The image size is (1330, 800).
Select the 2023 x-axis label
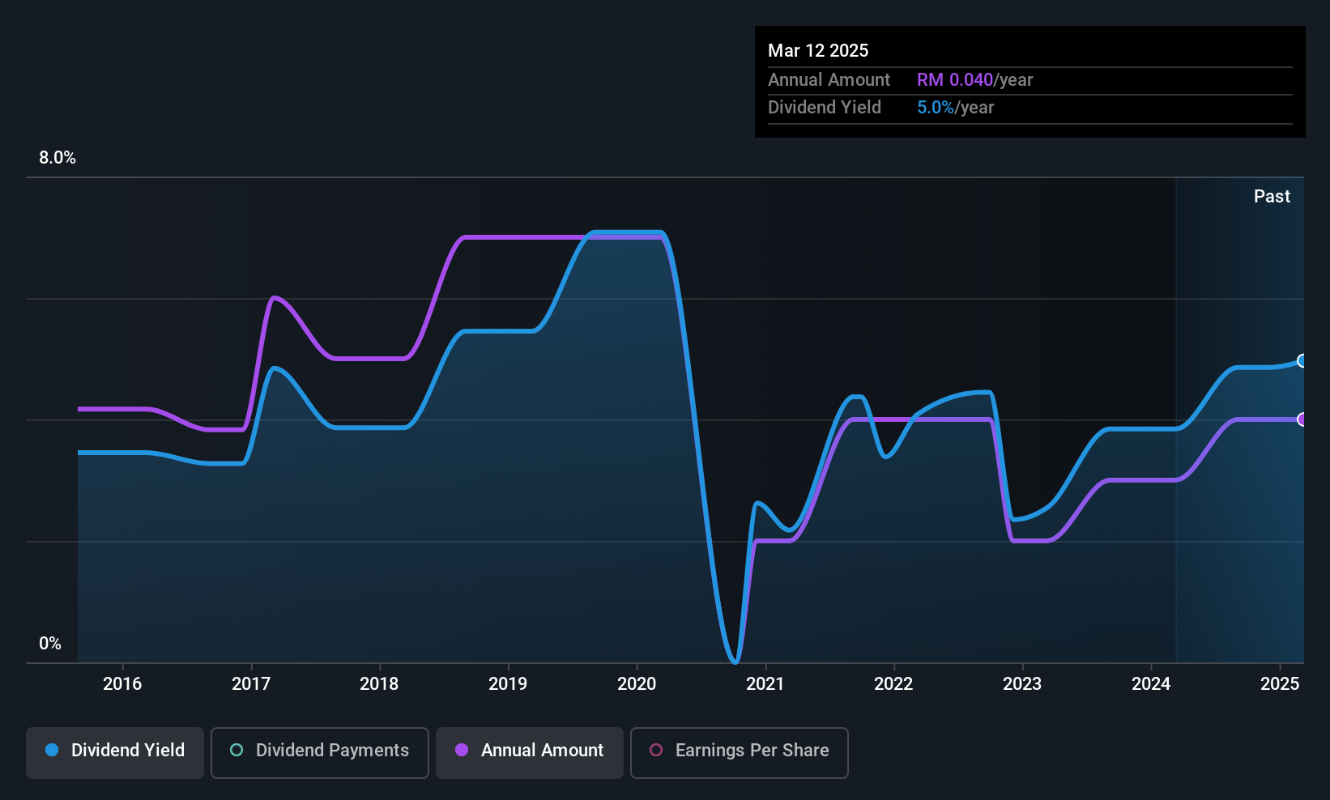[1022, 683]
